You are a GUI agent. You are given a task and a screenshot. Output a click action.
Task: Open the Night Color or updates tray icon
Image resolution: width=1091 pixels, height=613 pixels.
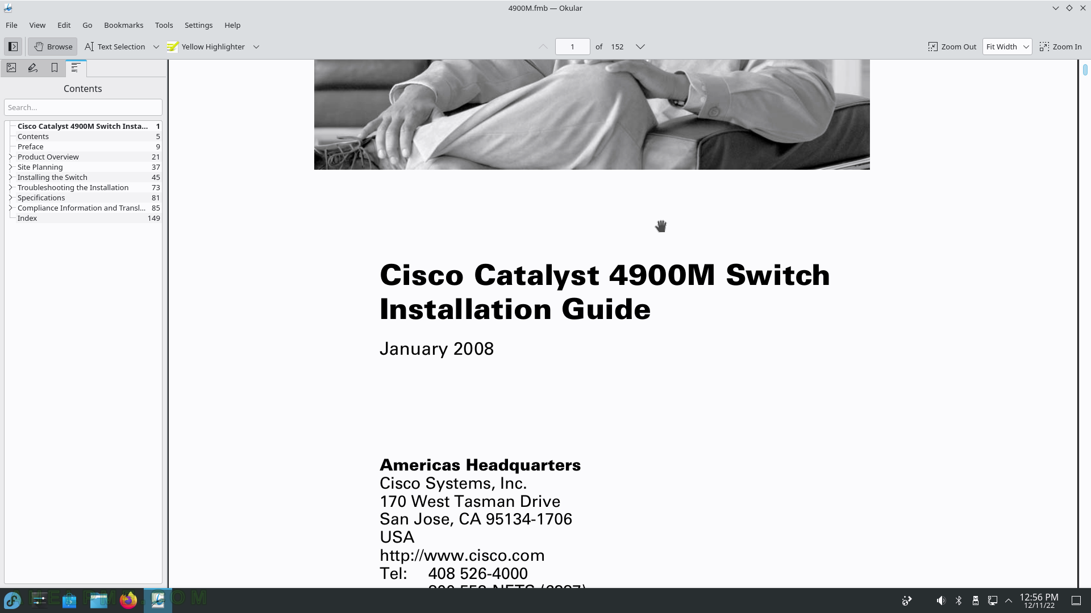point(907,601)
